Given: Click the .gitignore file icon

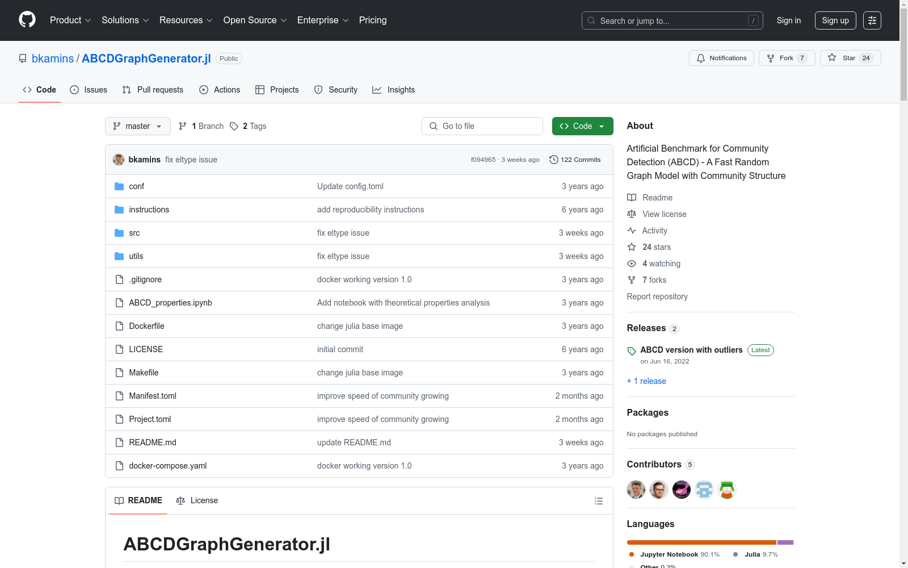Looking at the screenshot, I should pyautogui.click(x=119, y=279).
